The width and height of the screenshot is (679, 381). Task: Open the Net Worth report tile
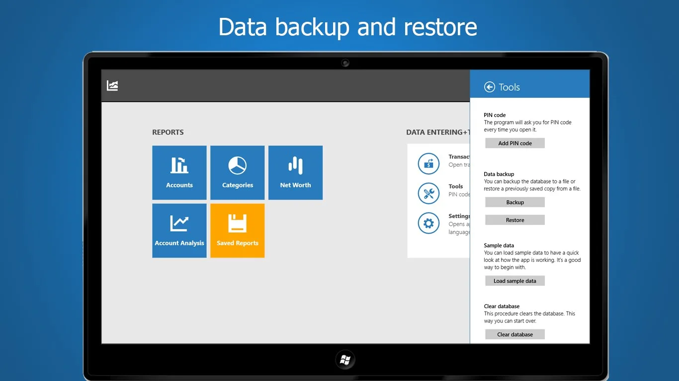[x=296, y=173]
